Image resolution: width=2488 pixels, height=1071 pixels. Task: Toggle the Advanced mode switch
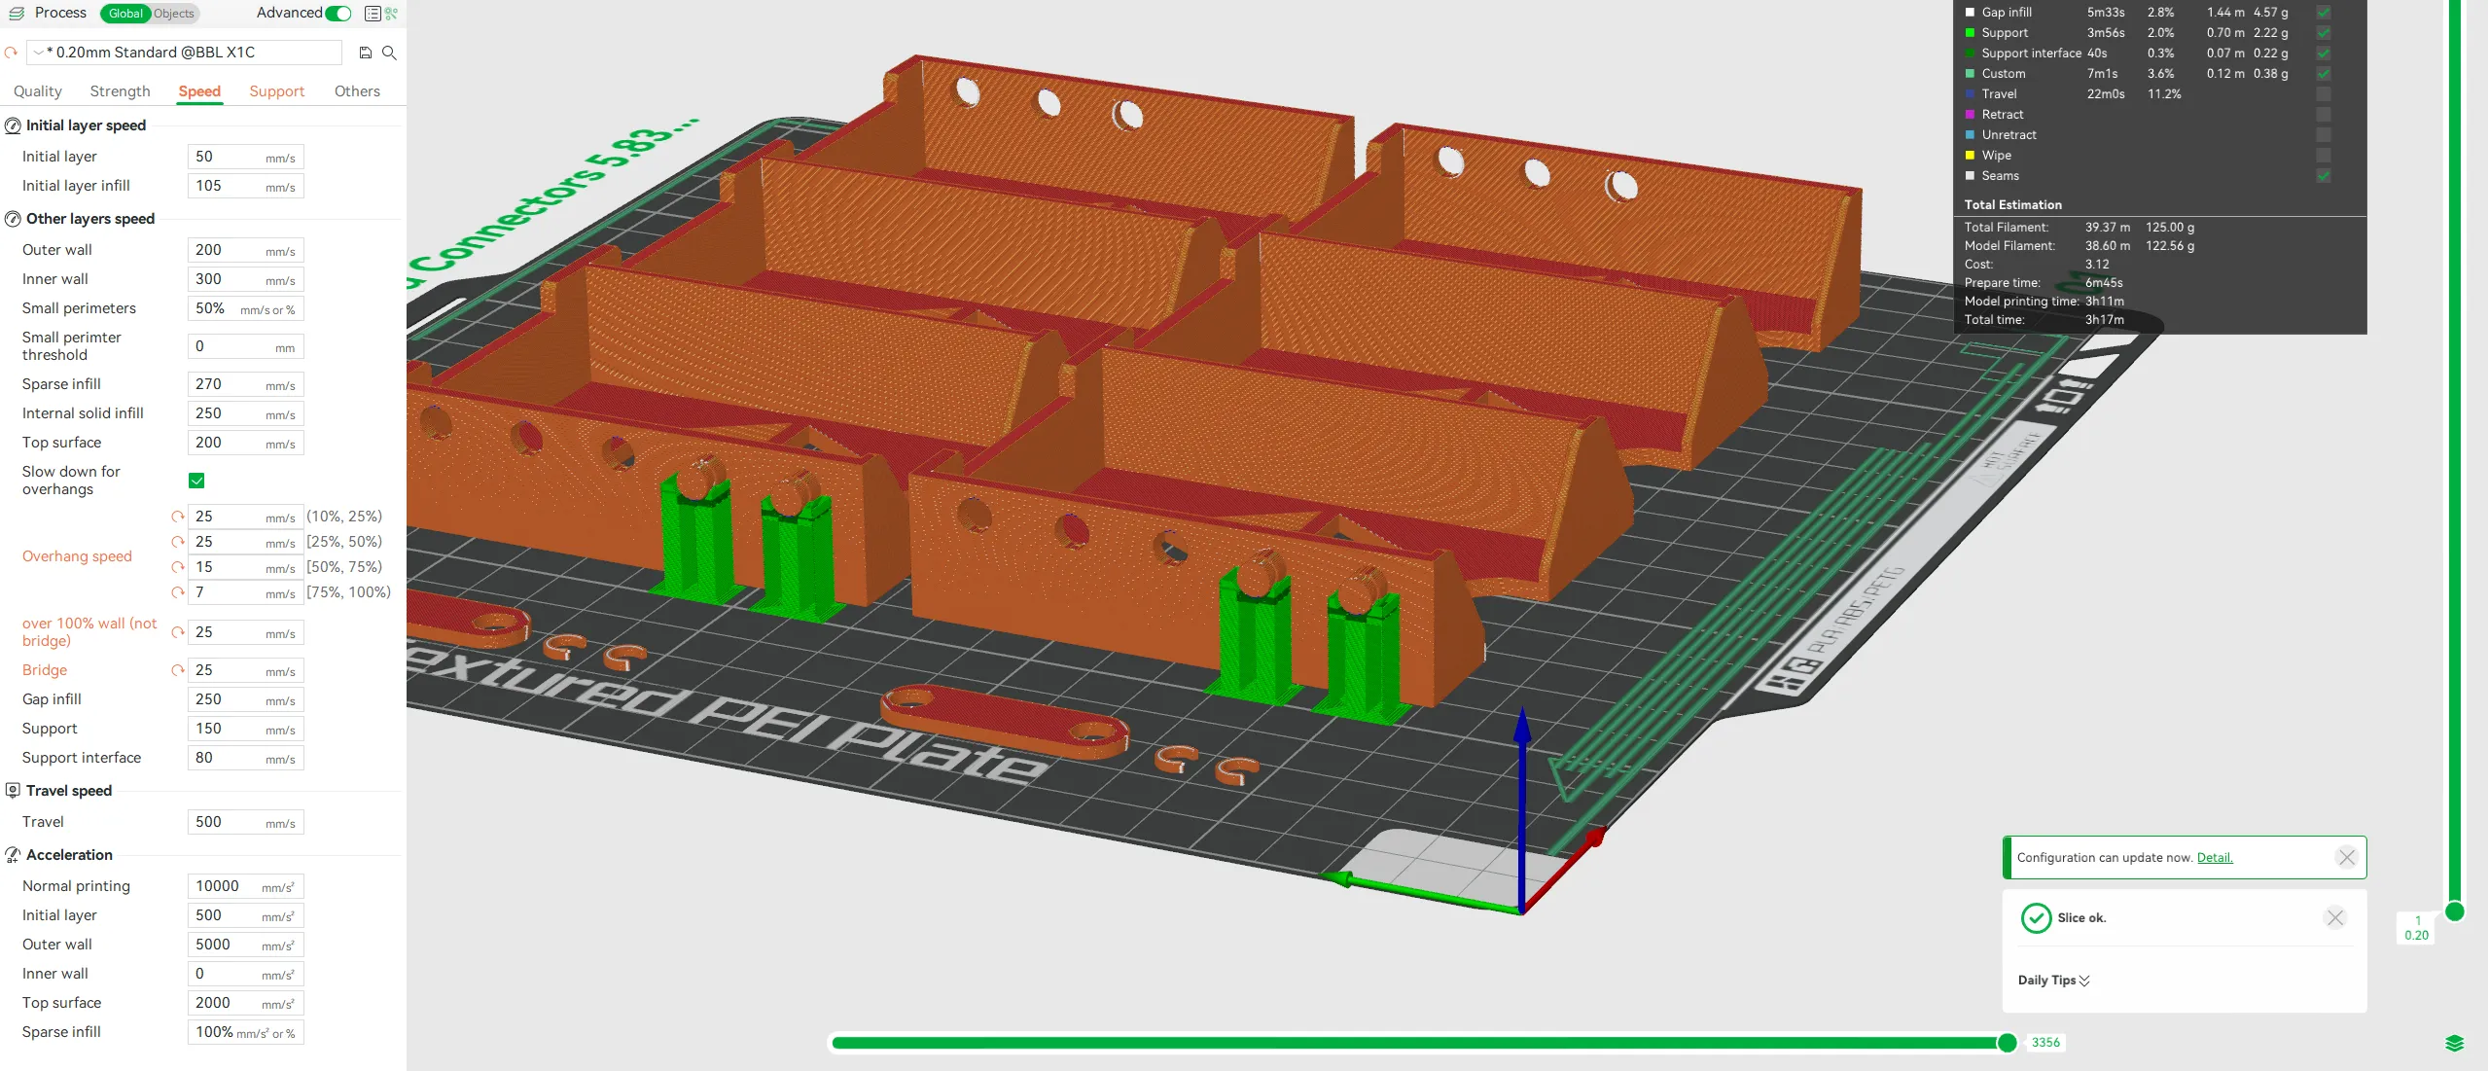coord(338,14)
